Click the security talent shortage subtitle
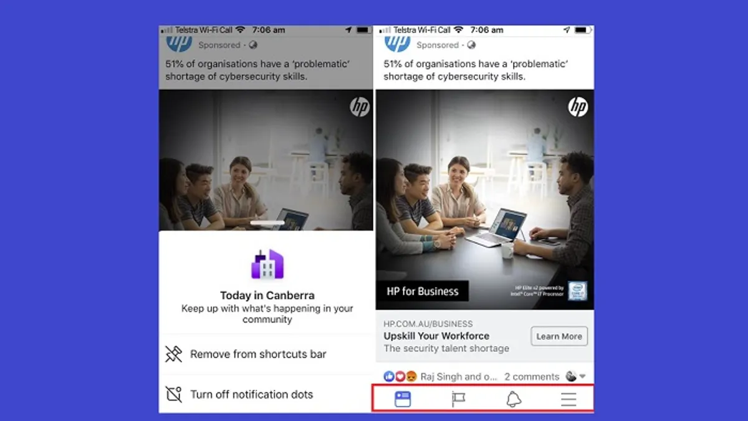Image resolution: width=748 pixels, height=421 pixels. 446,349
